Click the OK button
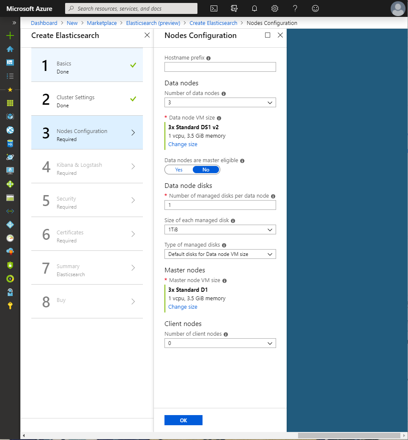The width and height of the screenshot is (408, 440). [x=183, y=420]
